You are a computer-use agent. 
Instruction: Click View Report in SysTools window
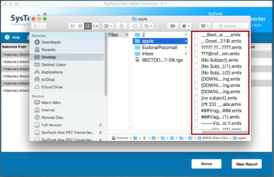pos(247,164)
